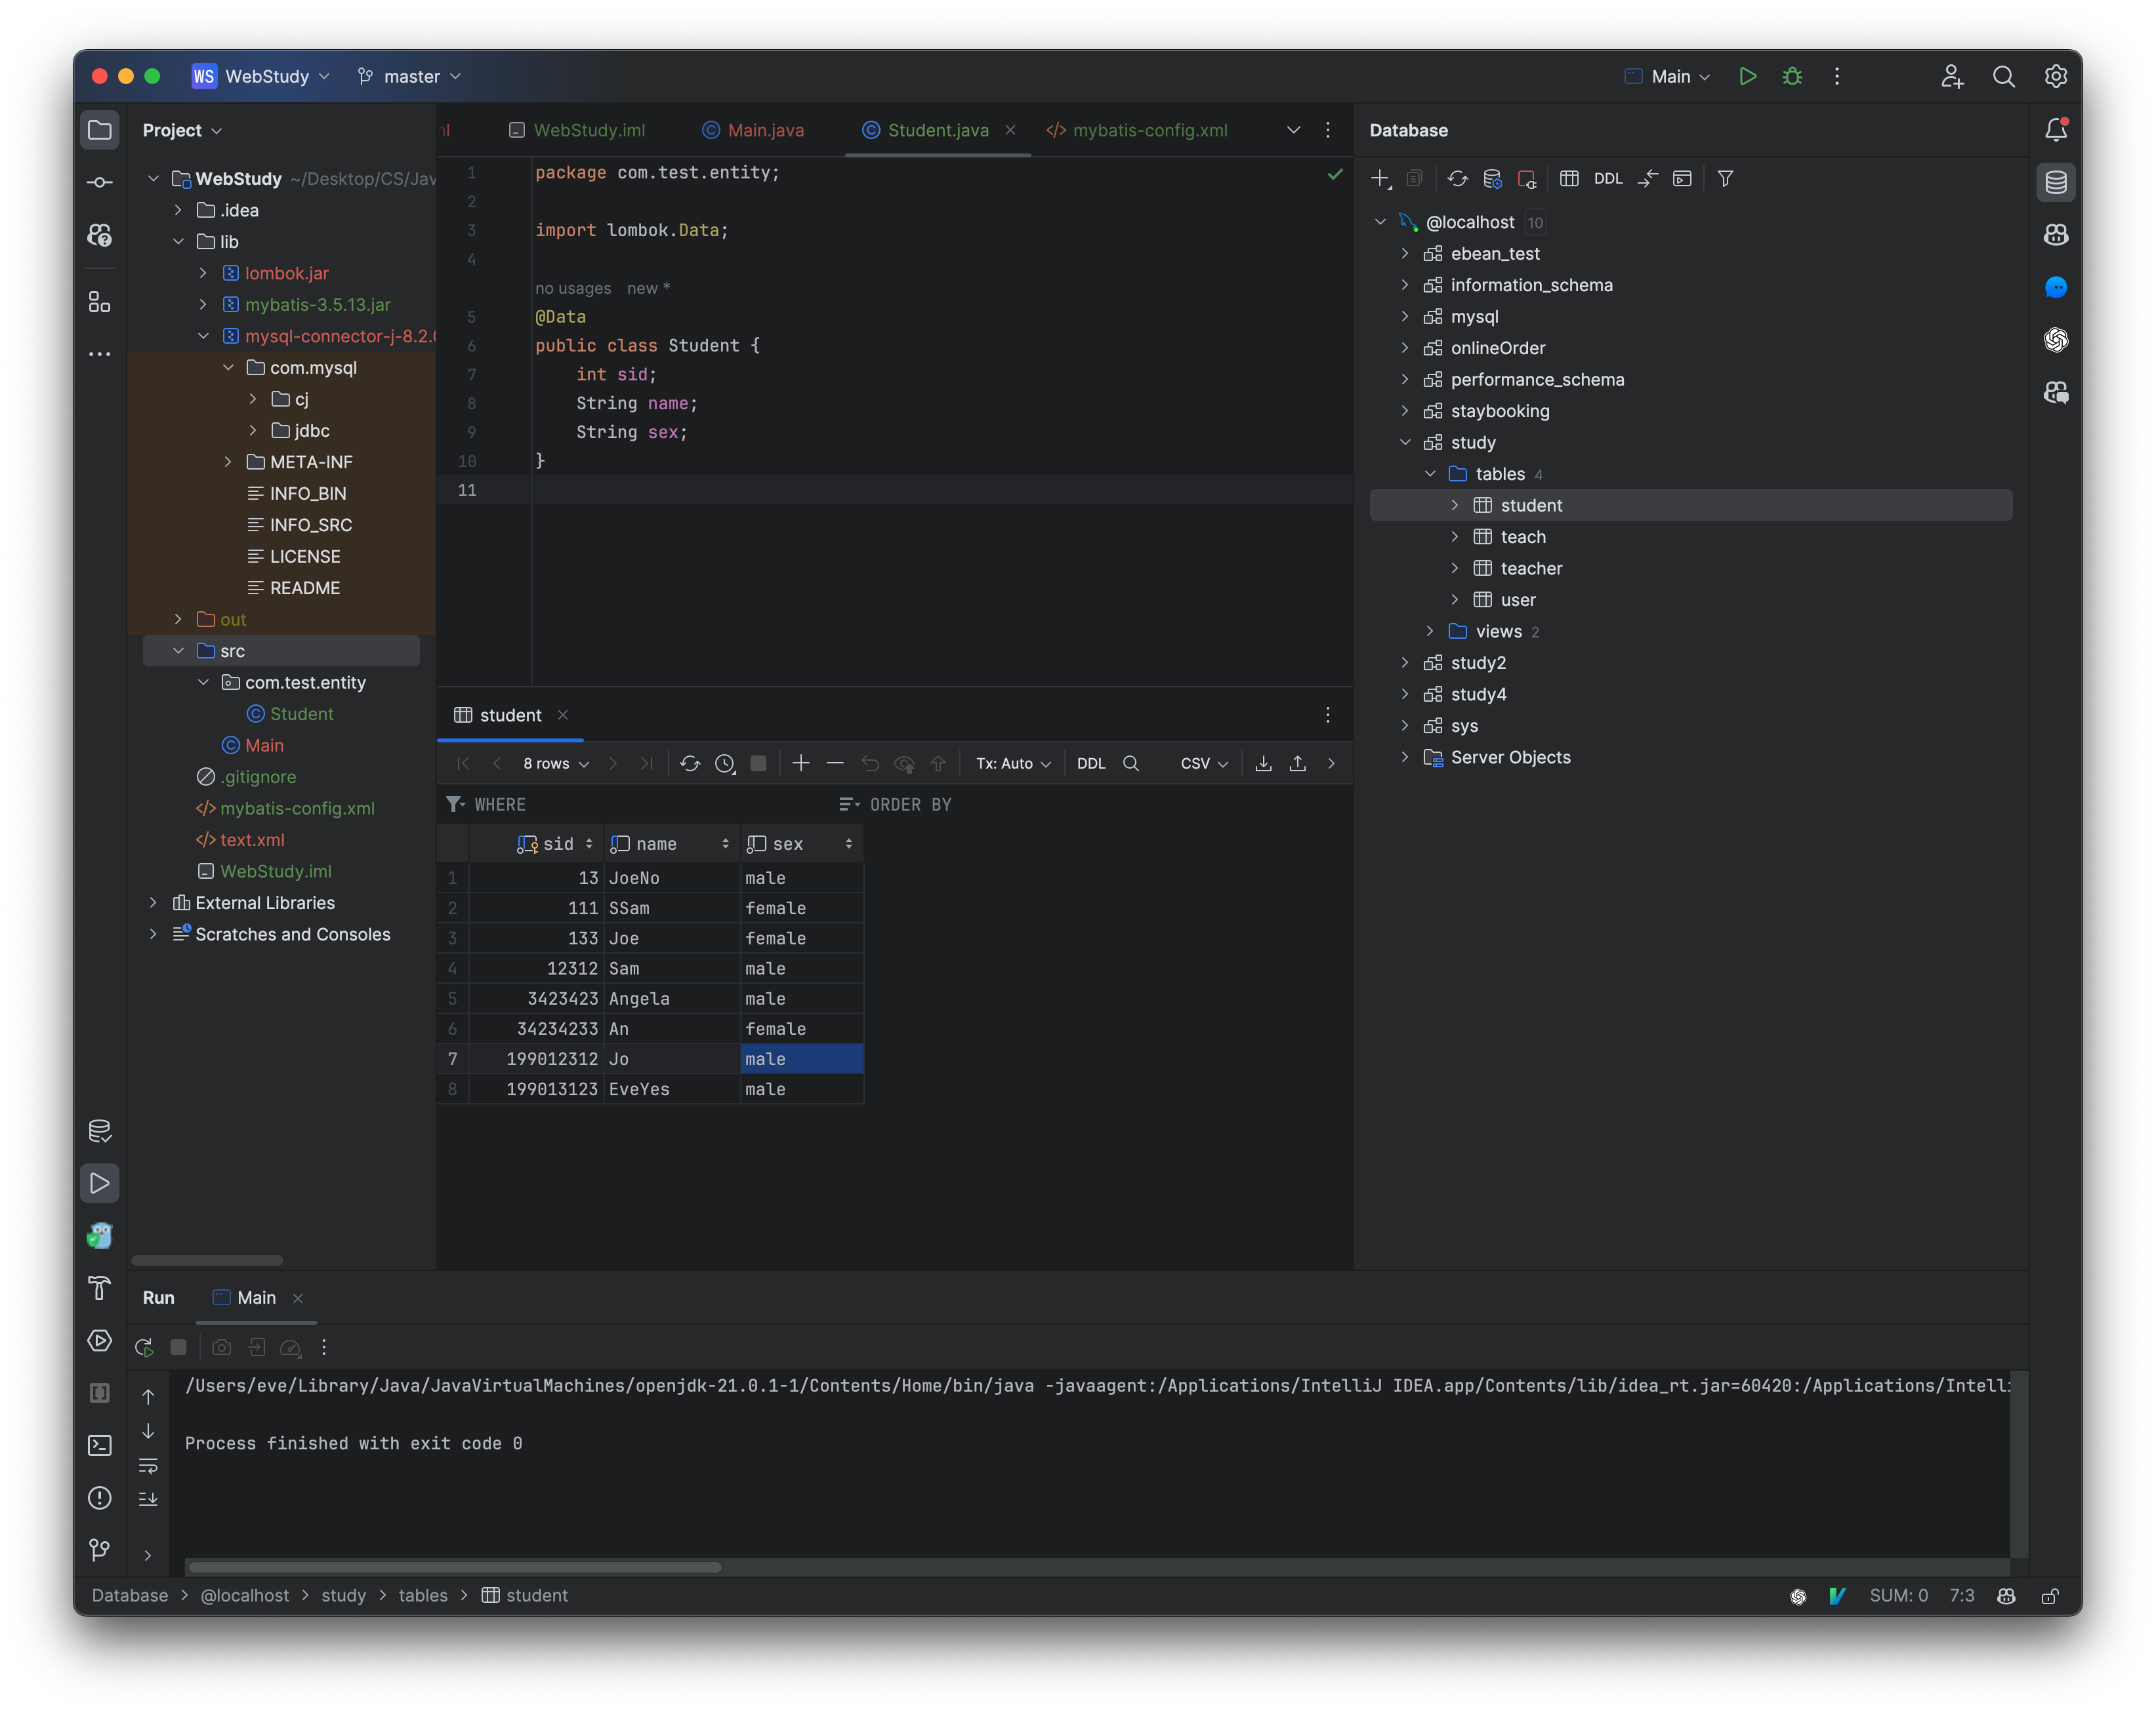Reload table data in student grid
2156x1713 pixels.
click(690, 763)
